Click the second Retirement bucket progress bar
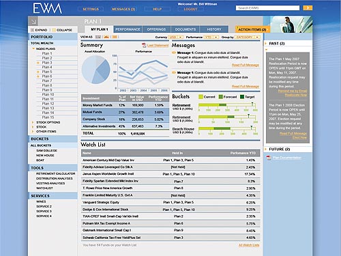This screenshot has height=256, width=341. point(227,117)
